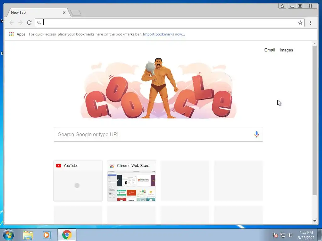Click the scrollbar up arrow

pyautogui.click(x=314, y=44)
